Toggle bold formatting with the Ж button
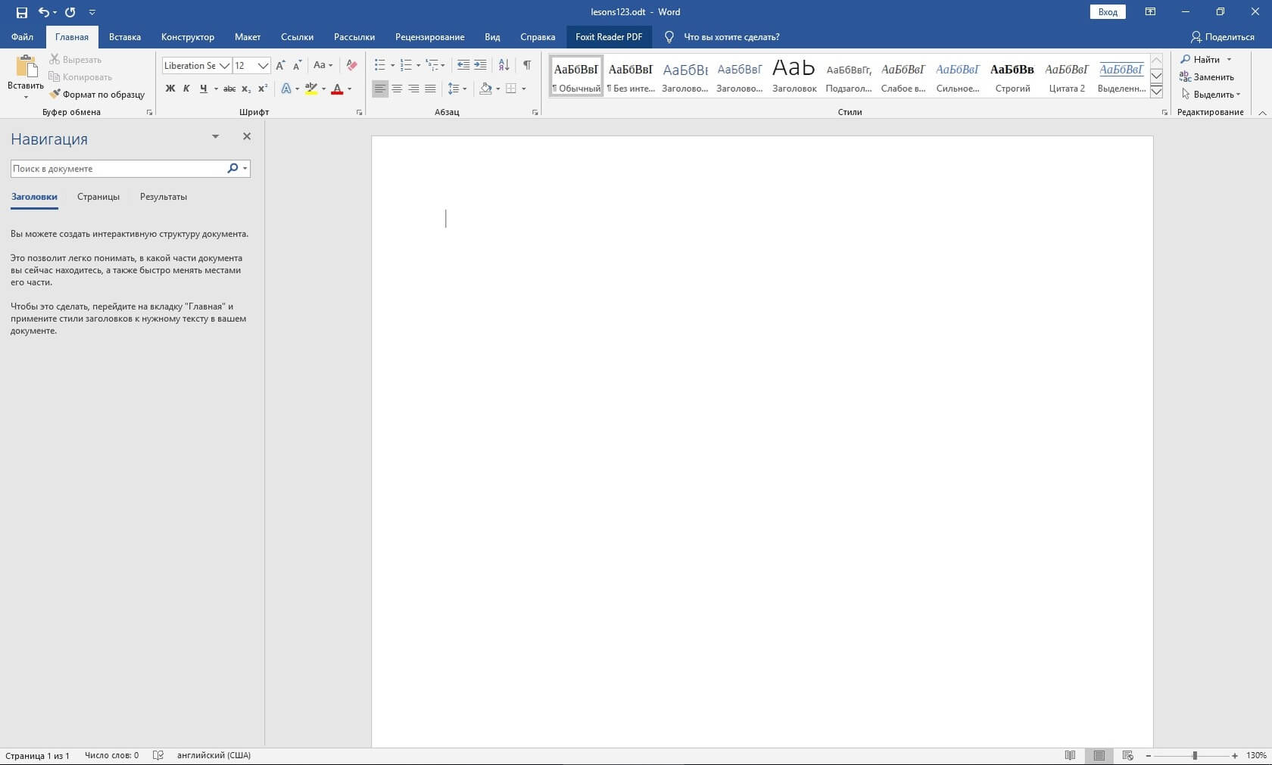 point(170,89)
